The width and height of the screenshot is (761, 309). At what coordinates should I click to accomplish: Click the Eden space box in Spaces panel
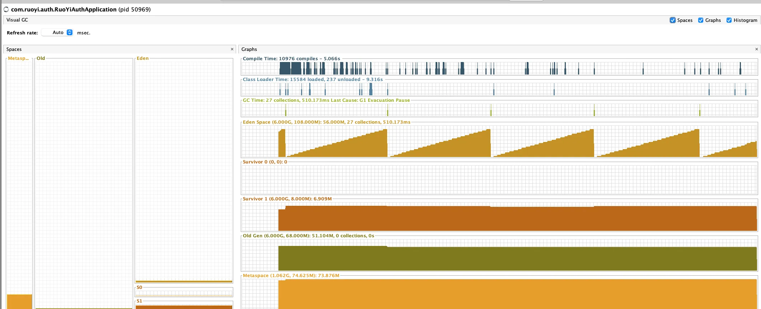click(x=184, y=170)
